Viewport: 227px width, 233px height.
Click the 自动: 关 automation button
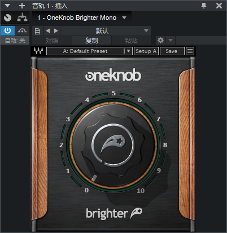(x=15, y=41)
